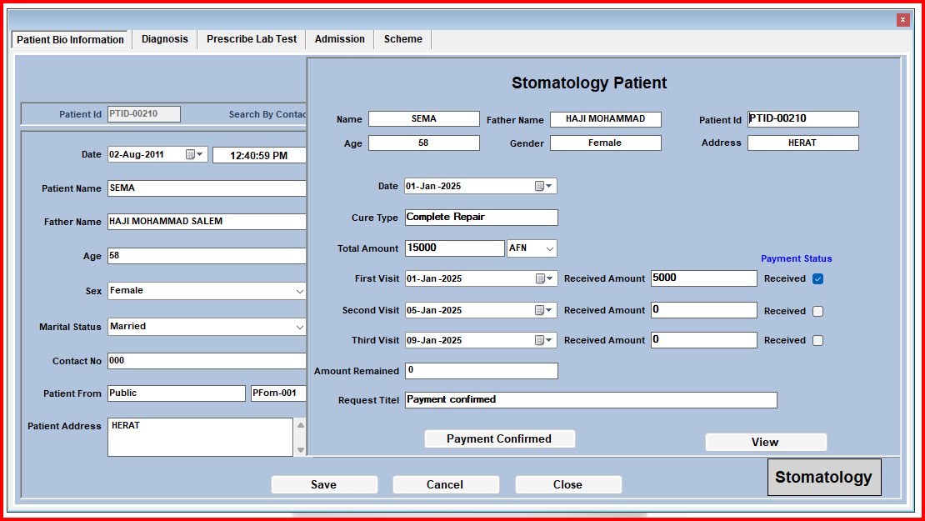Open the bio Date 02-Aug-2011 dropdown arrow

pos(200,154)
